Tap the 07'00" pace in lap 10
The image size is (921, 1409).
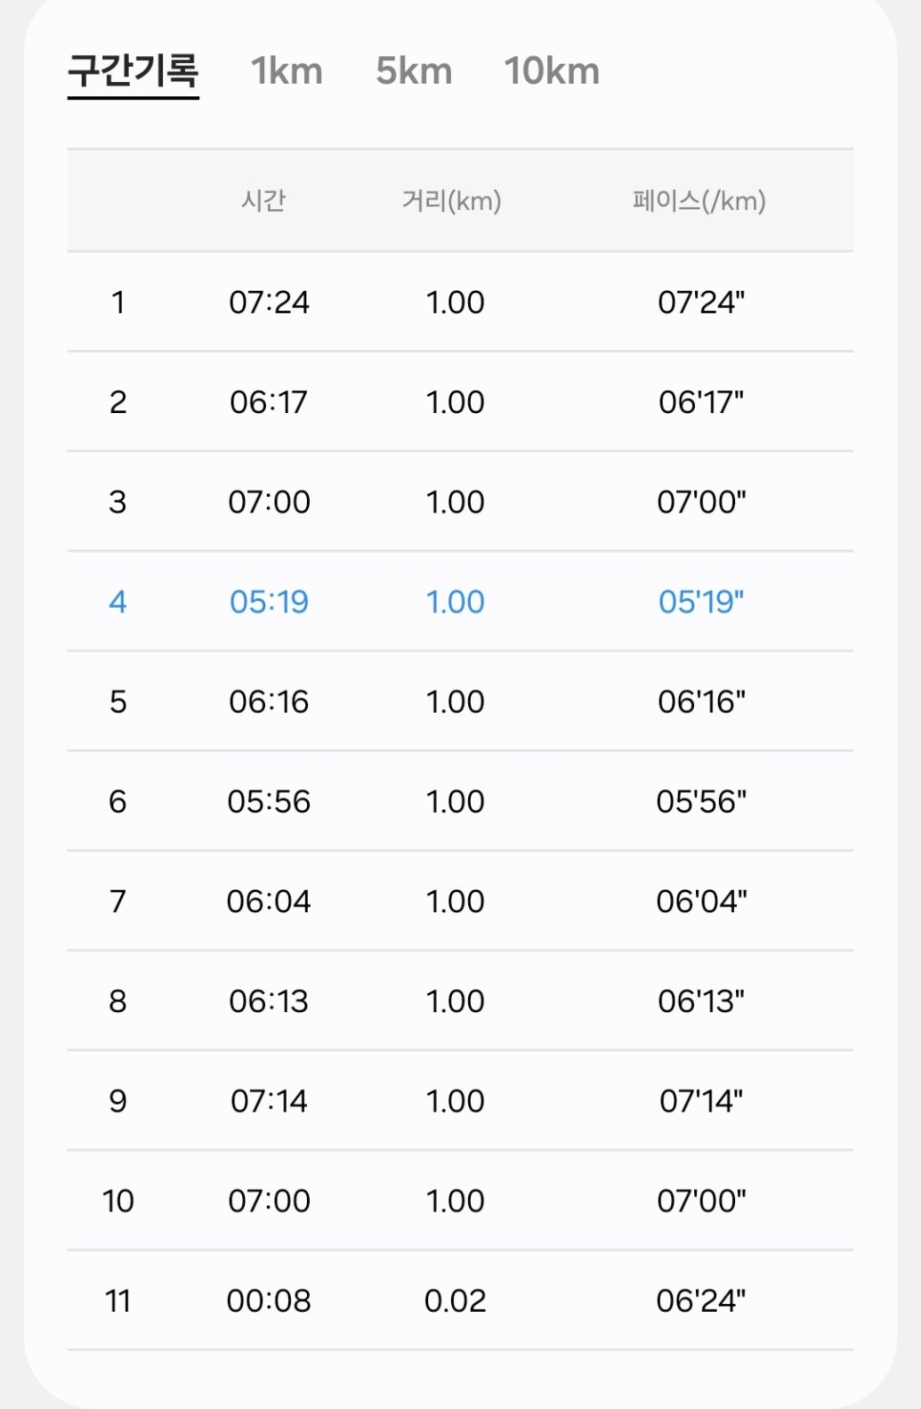[x=702, y=1201]
